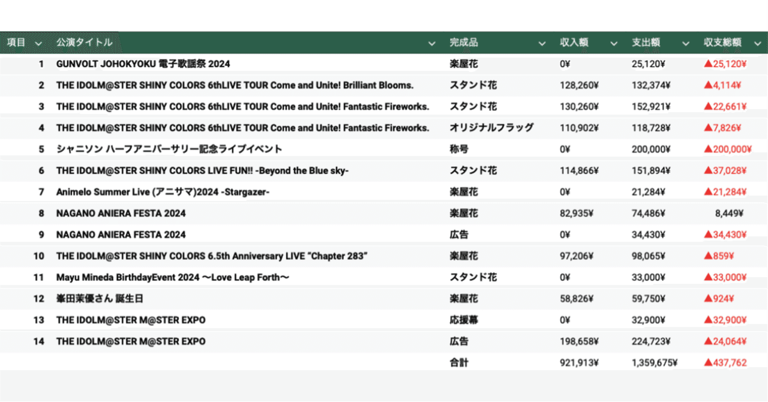This screenshot has height=402, width=768.
Task: Click the positive balance 8,449¥
Action: point(729,213)
